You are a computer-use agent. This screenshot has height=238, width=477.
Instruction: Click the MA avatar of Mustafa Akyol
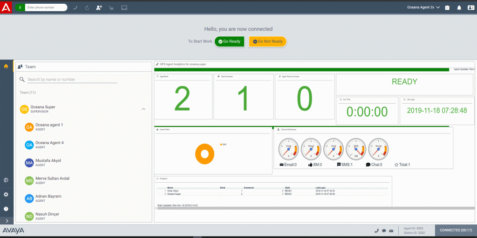[29, 163]
